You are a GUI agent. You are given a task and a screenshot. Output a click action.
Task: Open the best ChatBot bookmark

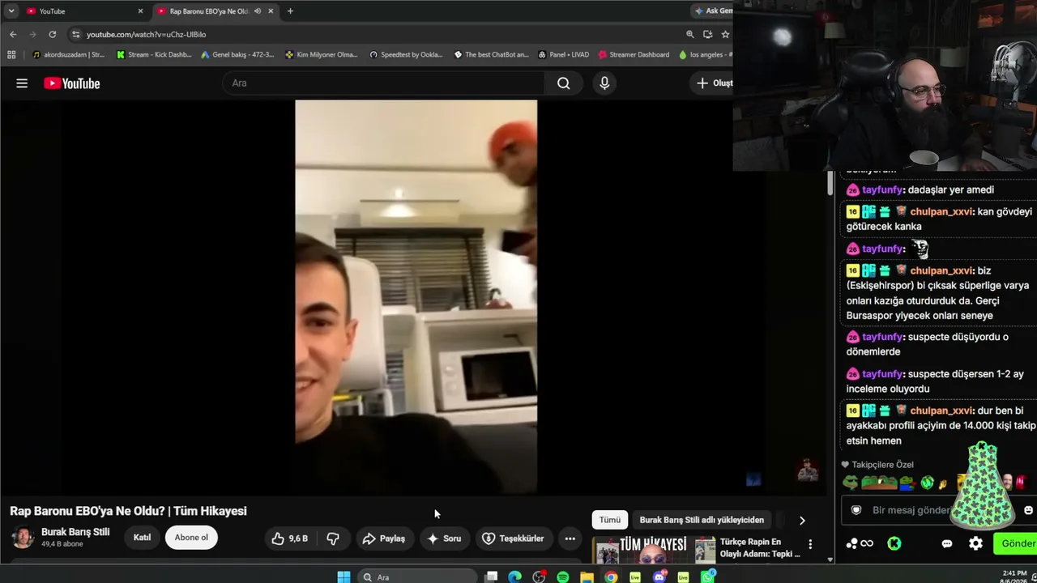coord(491,55)
